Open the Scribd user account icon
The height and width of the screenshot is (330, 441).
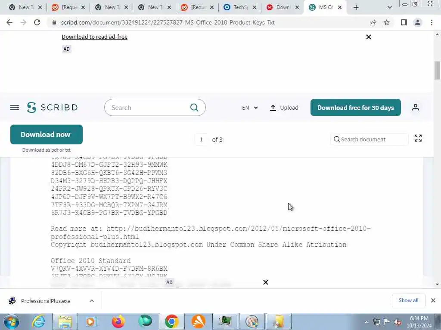coord(416,107)
